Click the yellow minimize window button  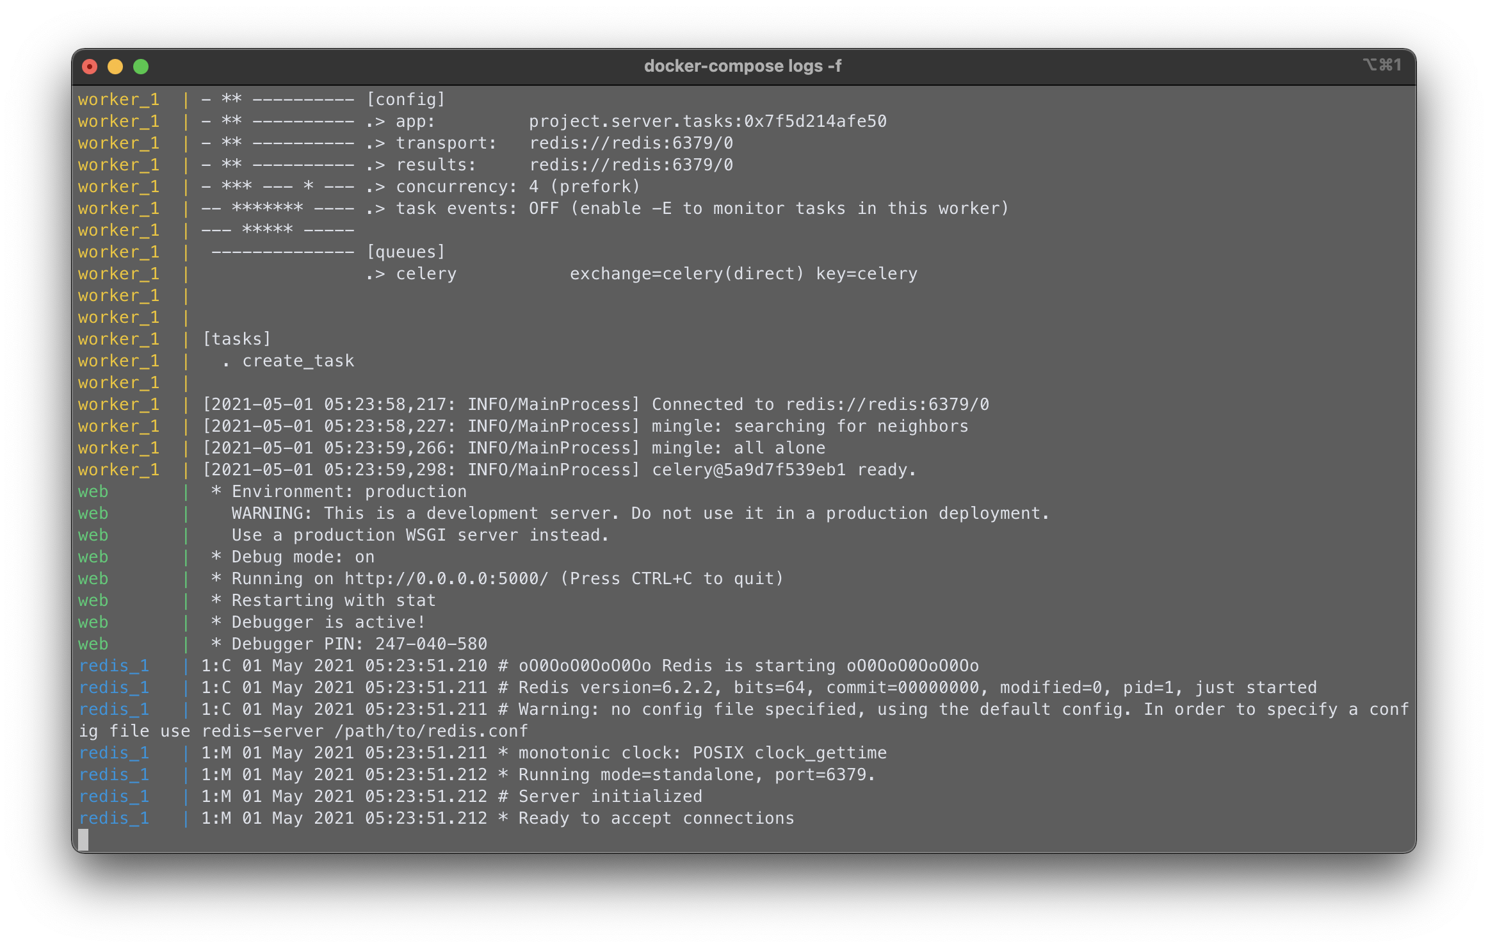pyautogui.click(x=115, y=67)
